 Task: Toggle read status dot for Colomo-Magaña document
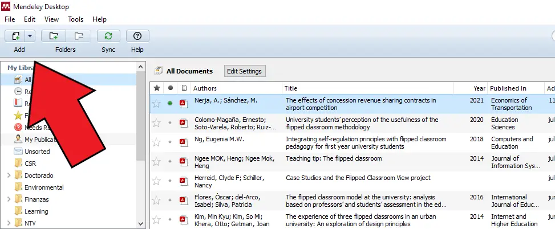pos(170,122)
